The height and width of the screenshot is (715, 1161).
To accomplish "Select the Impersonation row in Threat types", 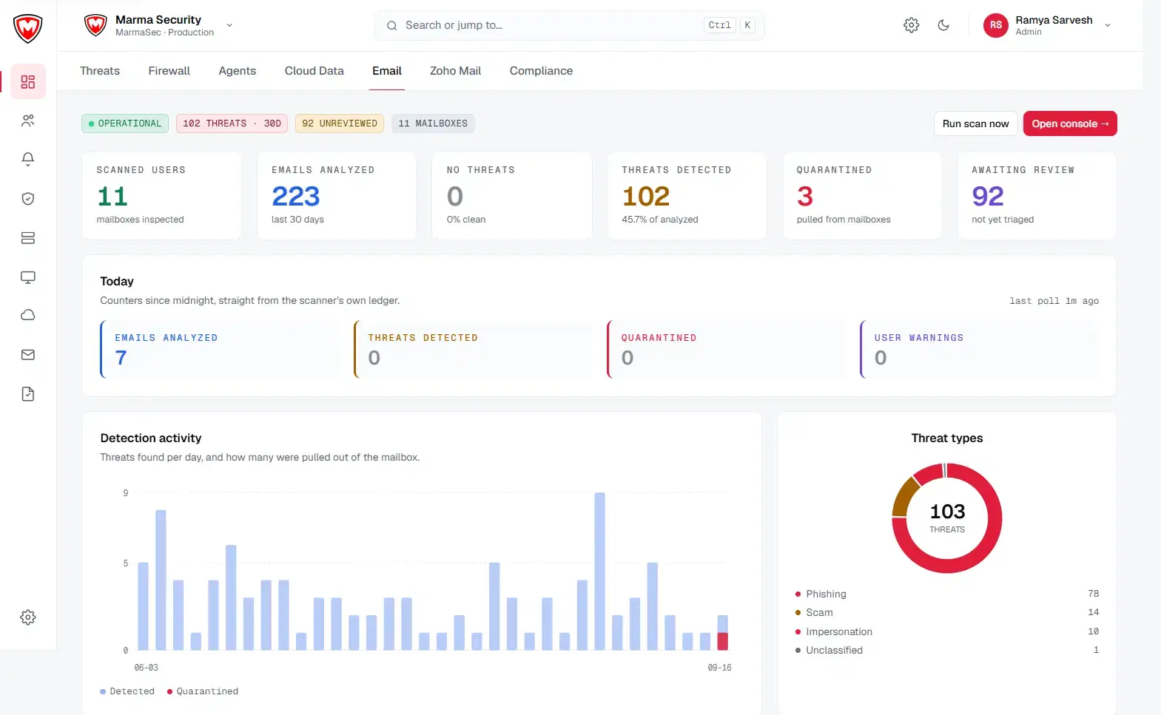I will [947, 631].
